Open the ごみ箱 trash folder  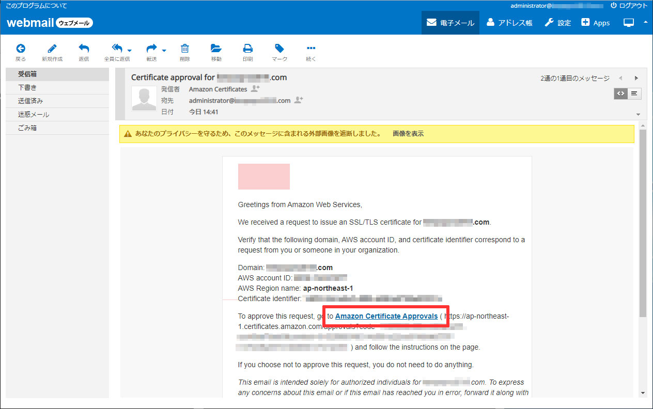[57, 128]
